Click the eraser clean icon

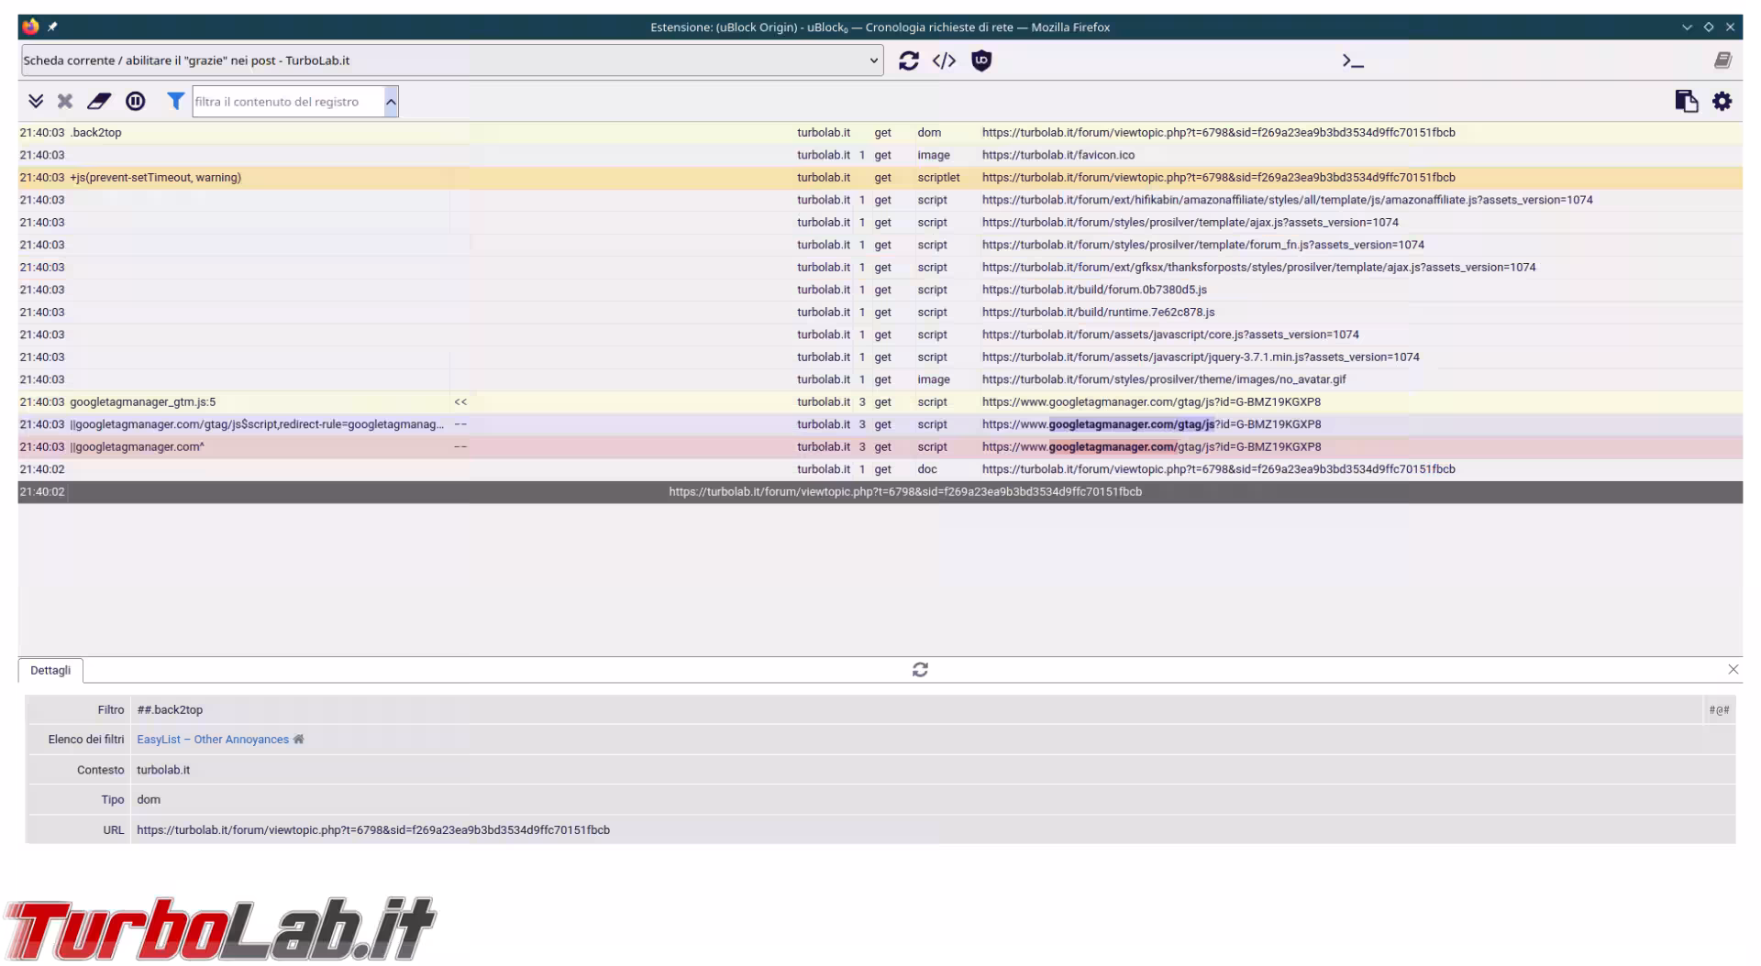click(99, 101)
